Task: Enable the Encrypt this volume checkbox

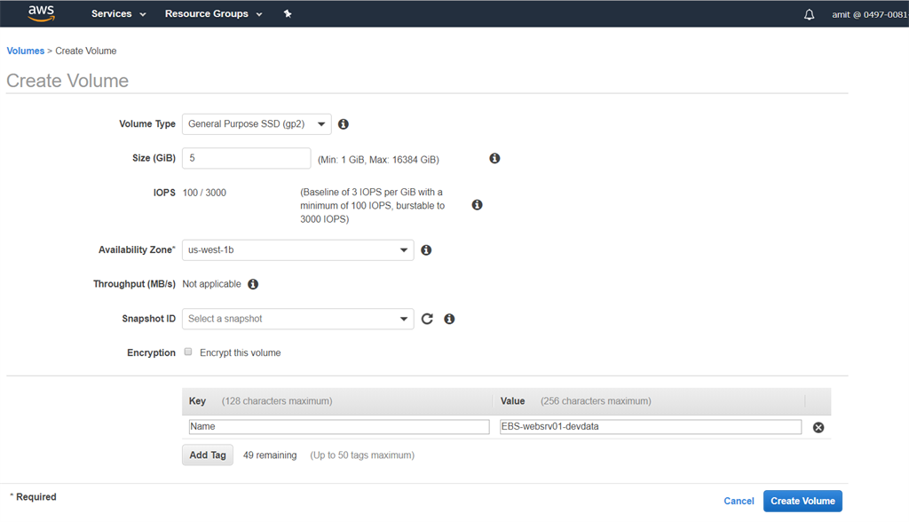Action: tap(188, 352)
